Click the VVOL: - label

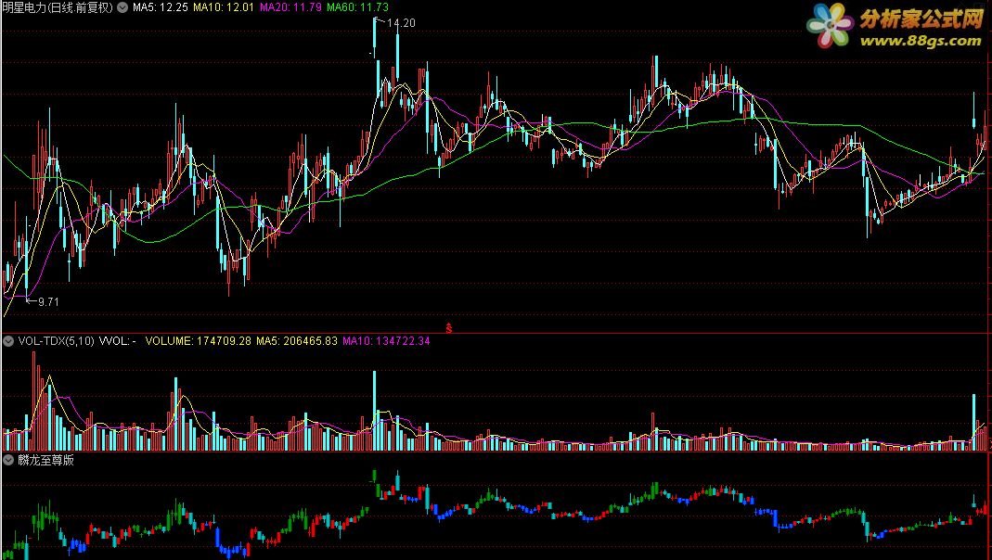tap(118, 341)
